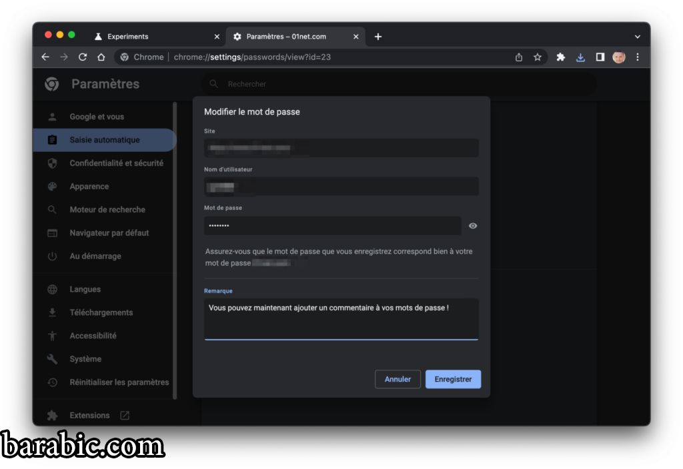Open the Downloads toolbar icon
Viewport: 683px width, 469px height.
pyautogui.click(x=580, y=57)
